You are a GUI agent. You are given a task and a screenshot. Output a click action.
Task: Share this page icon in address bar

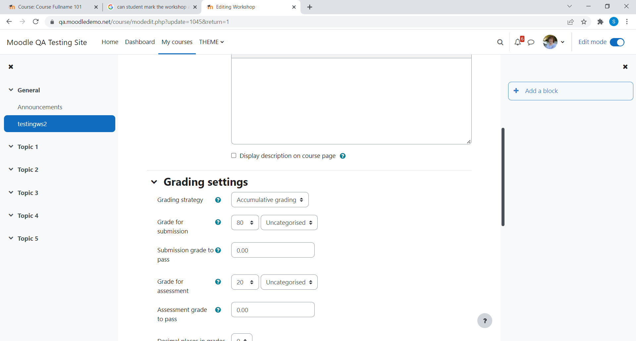[x=570, y=22]
